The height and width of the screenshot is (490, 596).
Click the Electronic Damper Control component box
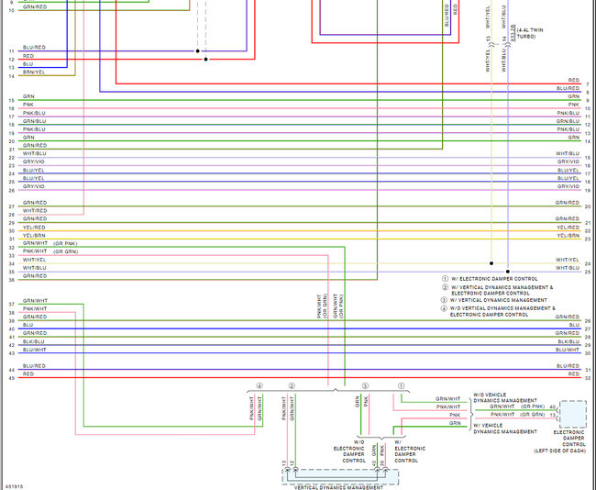(x=573, y=414)
